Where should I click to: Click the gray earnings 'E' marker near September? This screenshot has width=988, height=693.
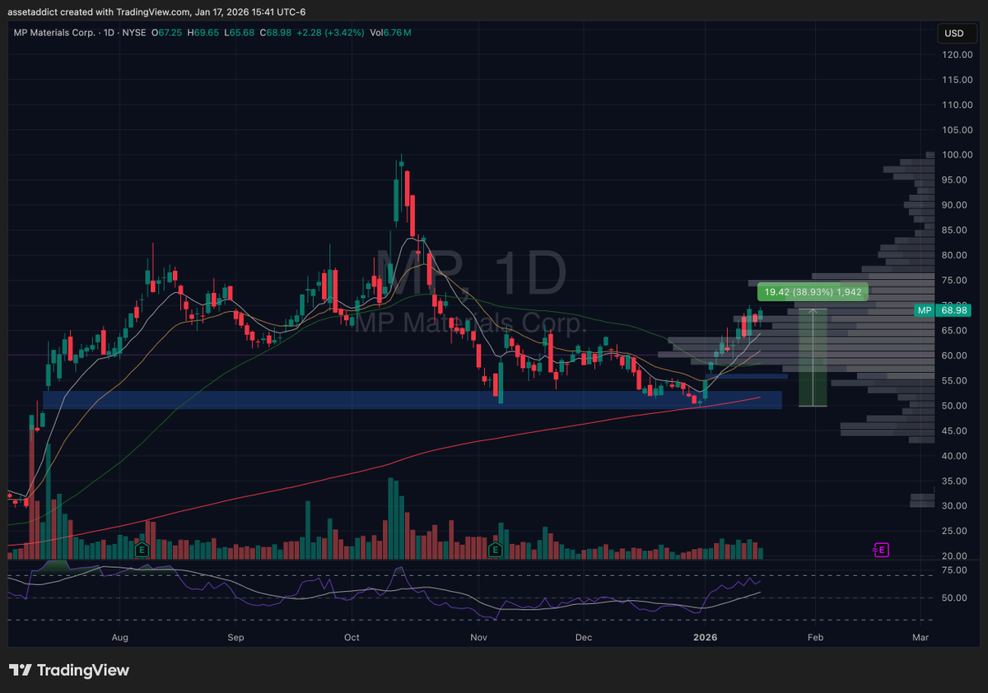140,550
